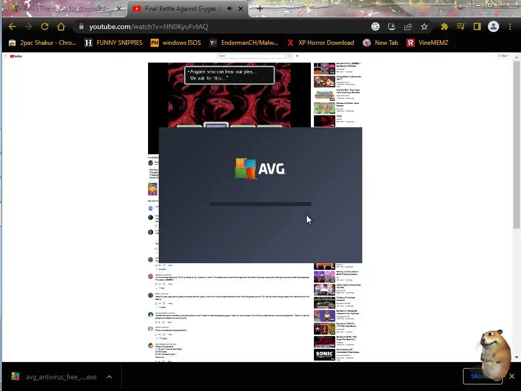Open the Evolution of ATTACKS in EarthBound thumbnail
This screenshot has height=391, width=521.
click(324, 328)
